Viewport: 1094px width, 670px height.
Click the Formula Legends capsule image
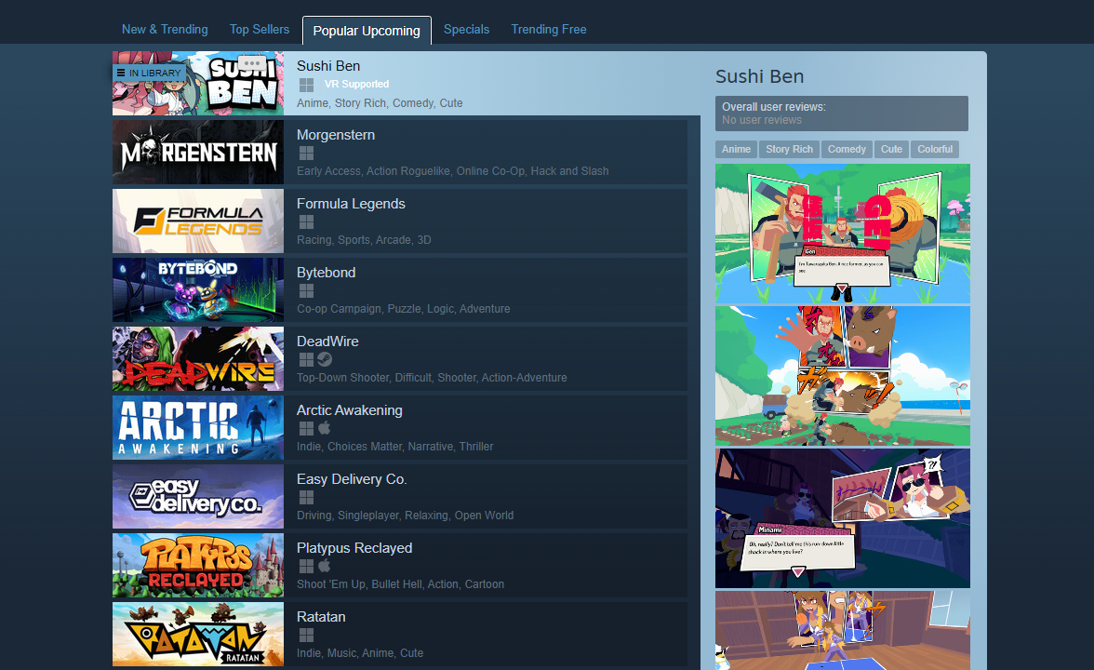(x=198, y=221)
